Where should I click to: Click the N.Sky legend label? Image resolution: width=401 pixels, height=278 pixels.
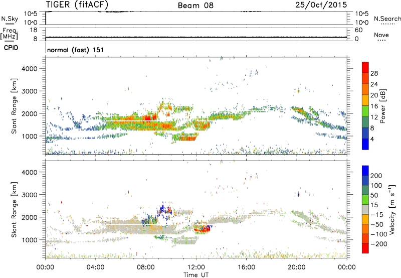pyautogui.click(x=10, y=19)
